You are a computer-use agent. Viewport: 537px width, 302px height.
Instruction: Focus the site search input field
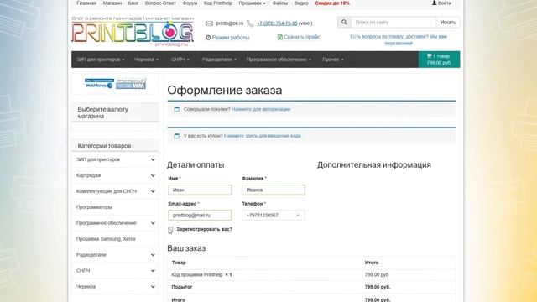point(394,23)
